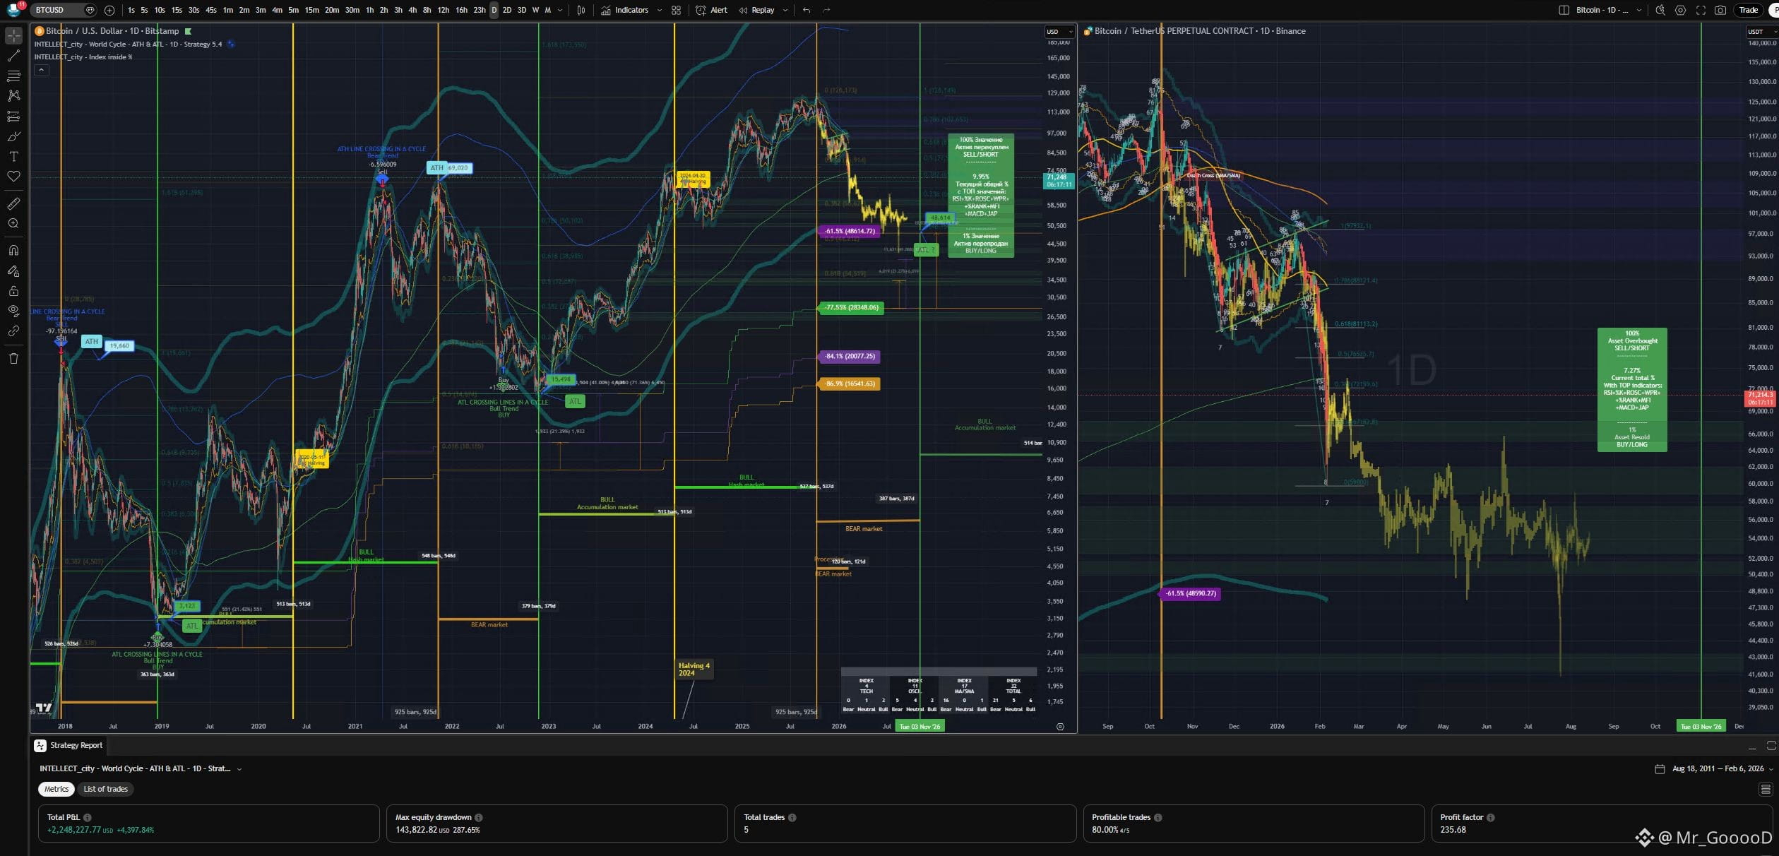Click the link drawings sync icon
Image resolution: width=1779 pixels, height=856 pixels.
13,331
